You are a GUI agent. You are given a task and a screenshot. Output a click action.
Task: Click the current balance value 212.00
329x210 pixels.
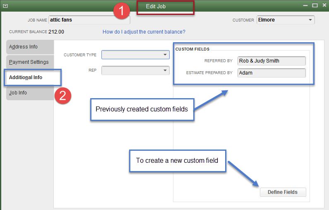tap(56, 32)
